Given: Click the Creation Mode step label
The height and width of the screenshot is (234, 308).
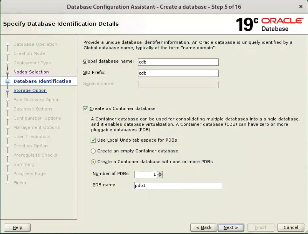Looking at the screenshot, I should (x=29, y=53).
